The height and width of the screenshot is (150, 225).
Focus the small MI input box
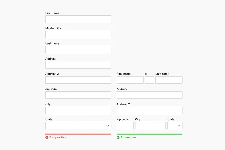(149, 80)
